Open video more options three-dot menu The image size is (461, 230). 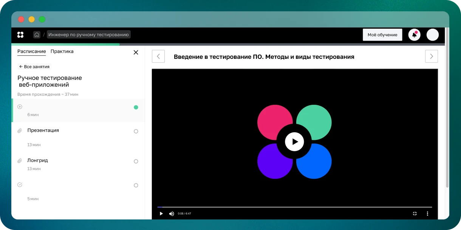coord(427,213)
